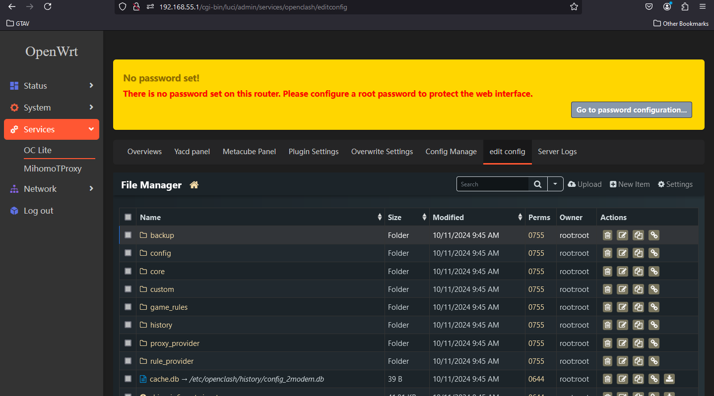This screenshot has height=396, width=714.
Task: Copy the history folder via copy icon
Action: pos(639,325)
